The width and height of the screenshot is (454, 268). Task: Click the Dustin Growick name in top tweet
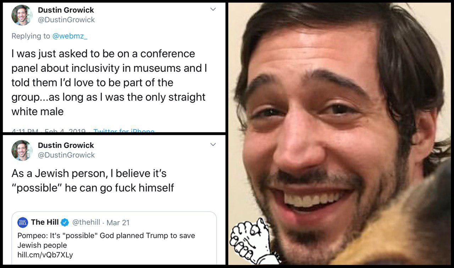(x=66, y=10)
